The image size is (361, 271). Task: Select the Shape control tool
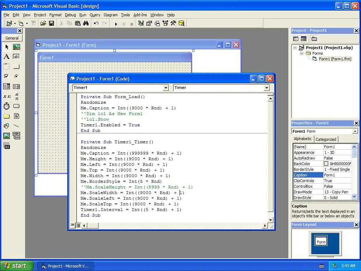coord(7,126)
